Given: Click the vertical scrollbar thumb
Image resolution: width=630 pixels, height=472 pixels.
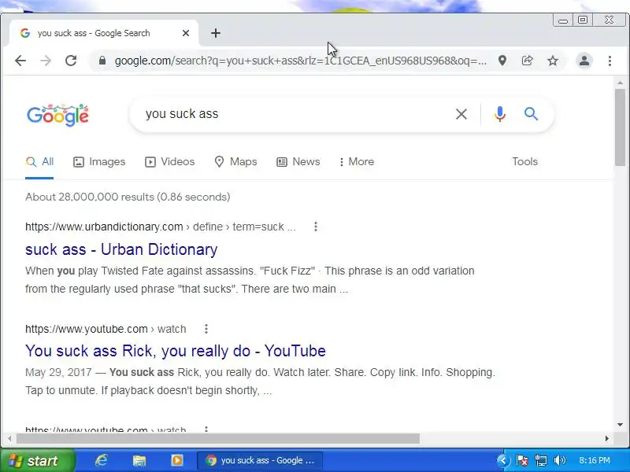Looking at the screenshot, I should click(x=620, y=127).
